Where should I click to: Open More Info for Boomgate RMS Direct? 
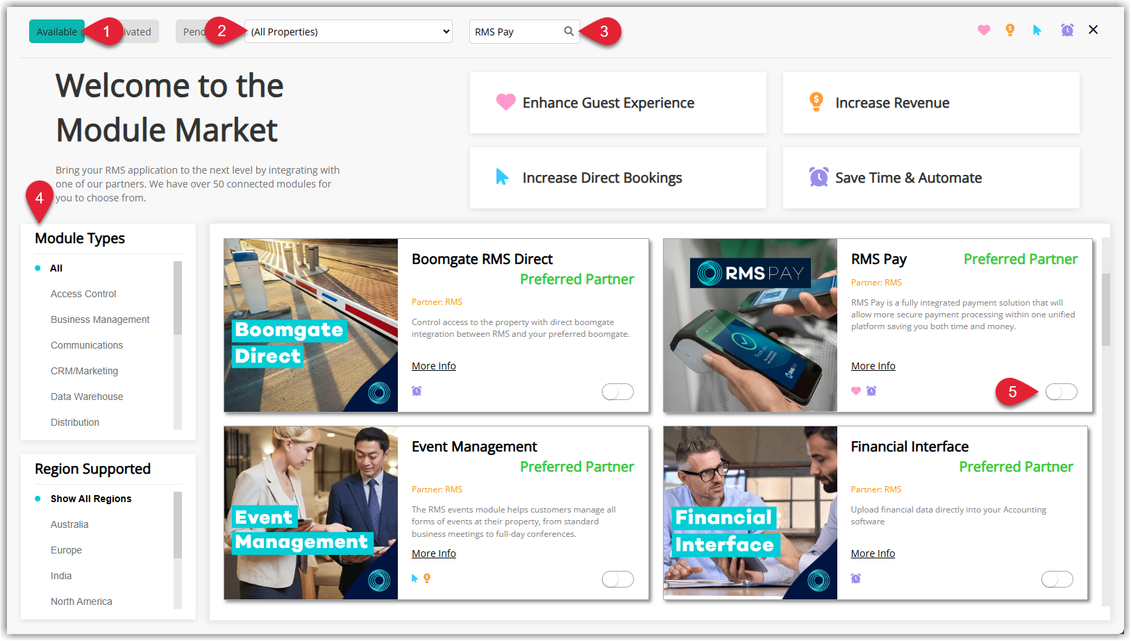click(434, 366)
